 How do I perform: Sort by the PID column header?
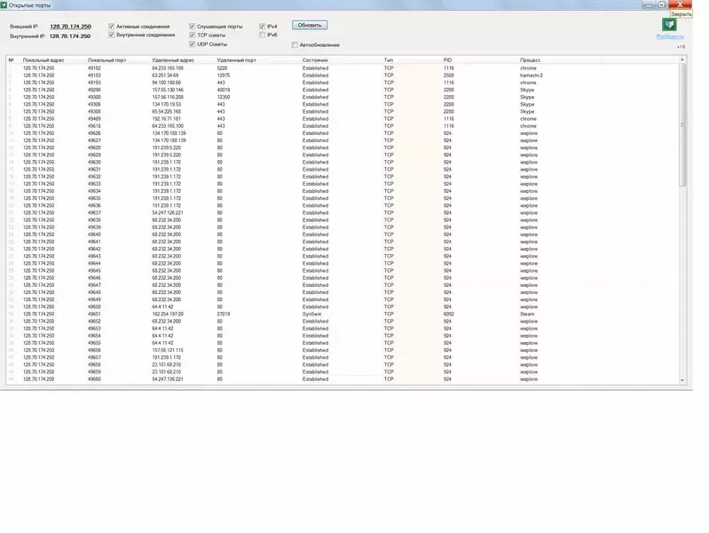tap(447, 60)
